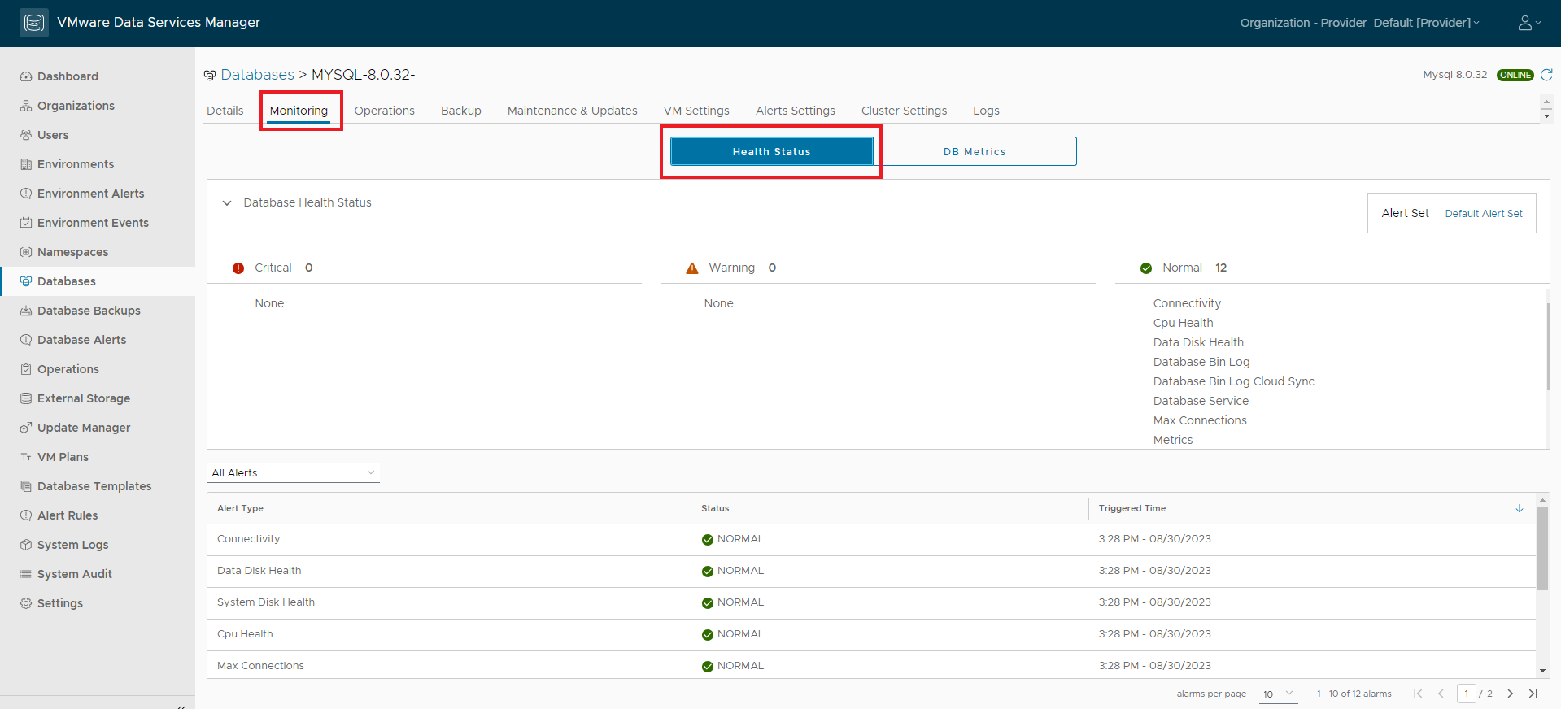
Task: Refresh the database status icon
Action: (1546, 75)
